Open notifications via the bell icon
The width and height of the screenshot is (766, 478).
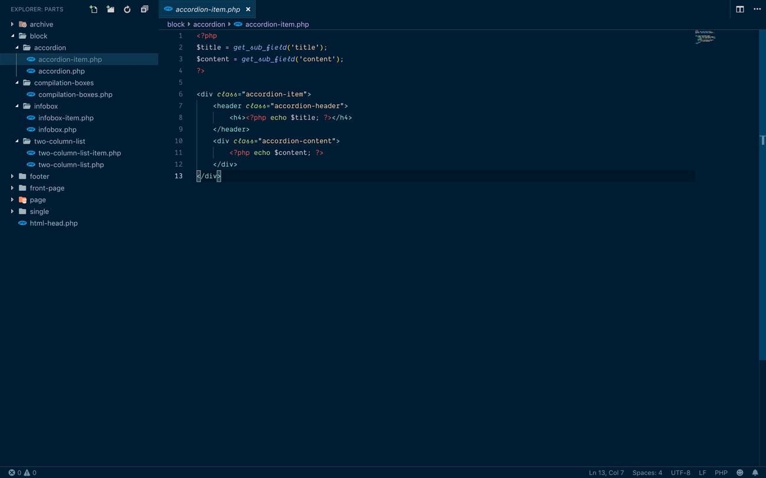755,473
